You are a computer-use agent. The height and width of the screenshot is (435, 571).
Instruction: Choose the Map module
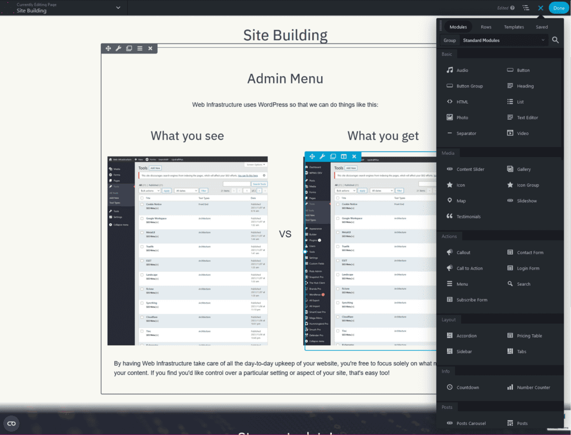coord(458,201)
